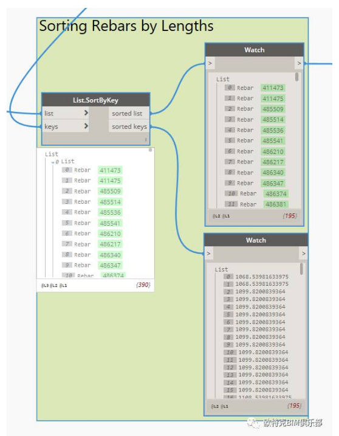339x436 pixels.
Task: Click element ID 411473 in the top Watch
Action: coord(273,88)
